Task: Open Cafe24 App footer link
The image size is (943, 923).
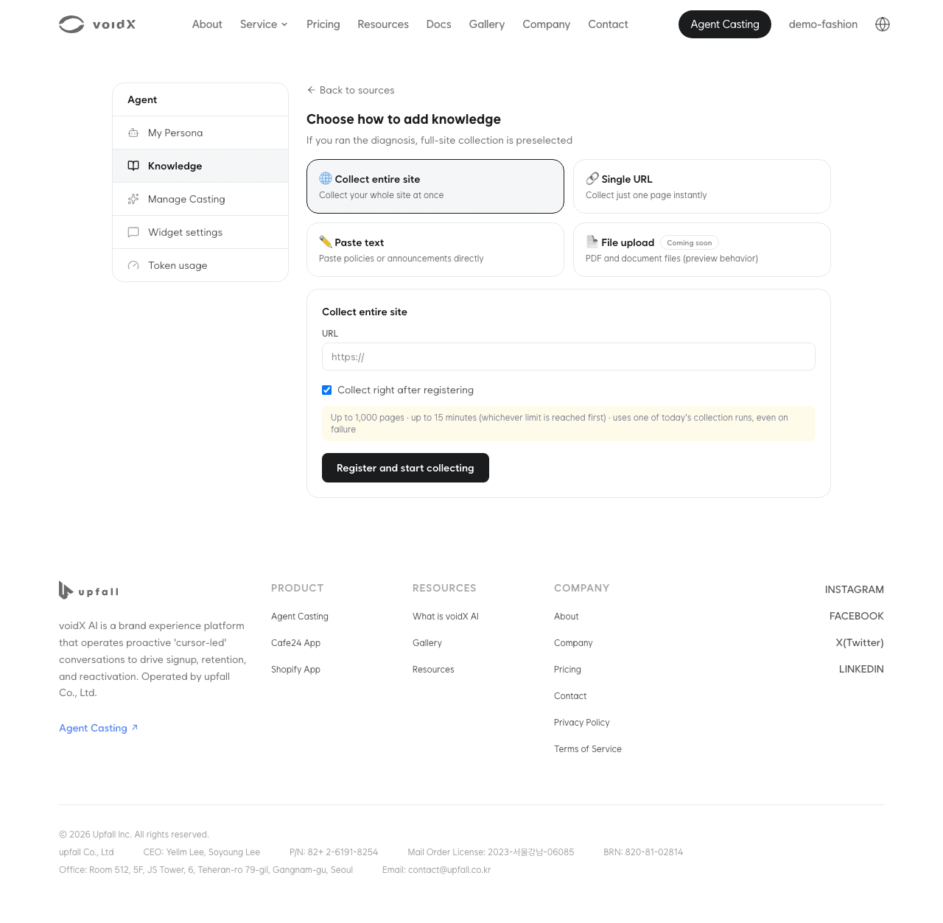Action: [x=296, y=643]
